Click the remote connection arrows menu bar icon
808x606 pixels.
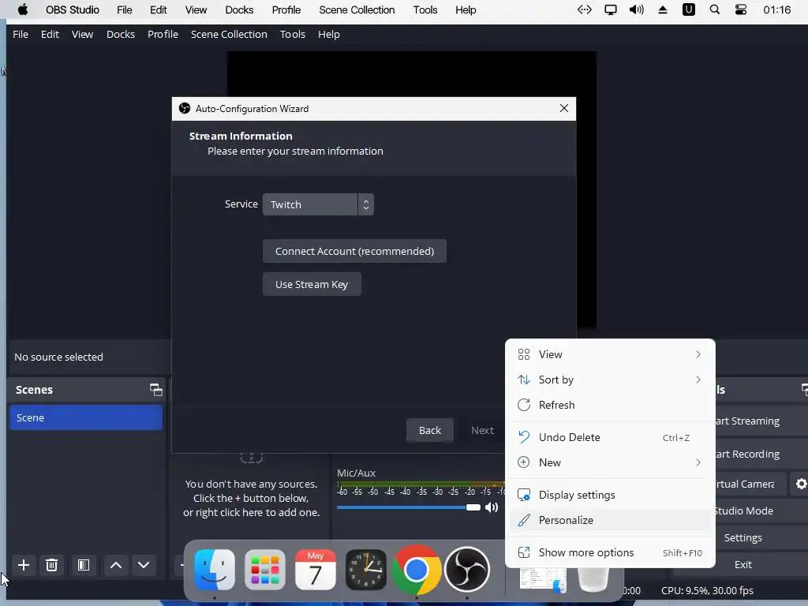(x=585, y=9)
